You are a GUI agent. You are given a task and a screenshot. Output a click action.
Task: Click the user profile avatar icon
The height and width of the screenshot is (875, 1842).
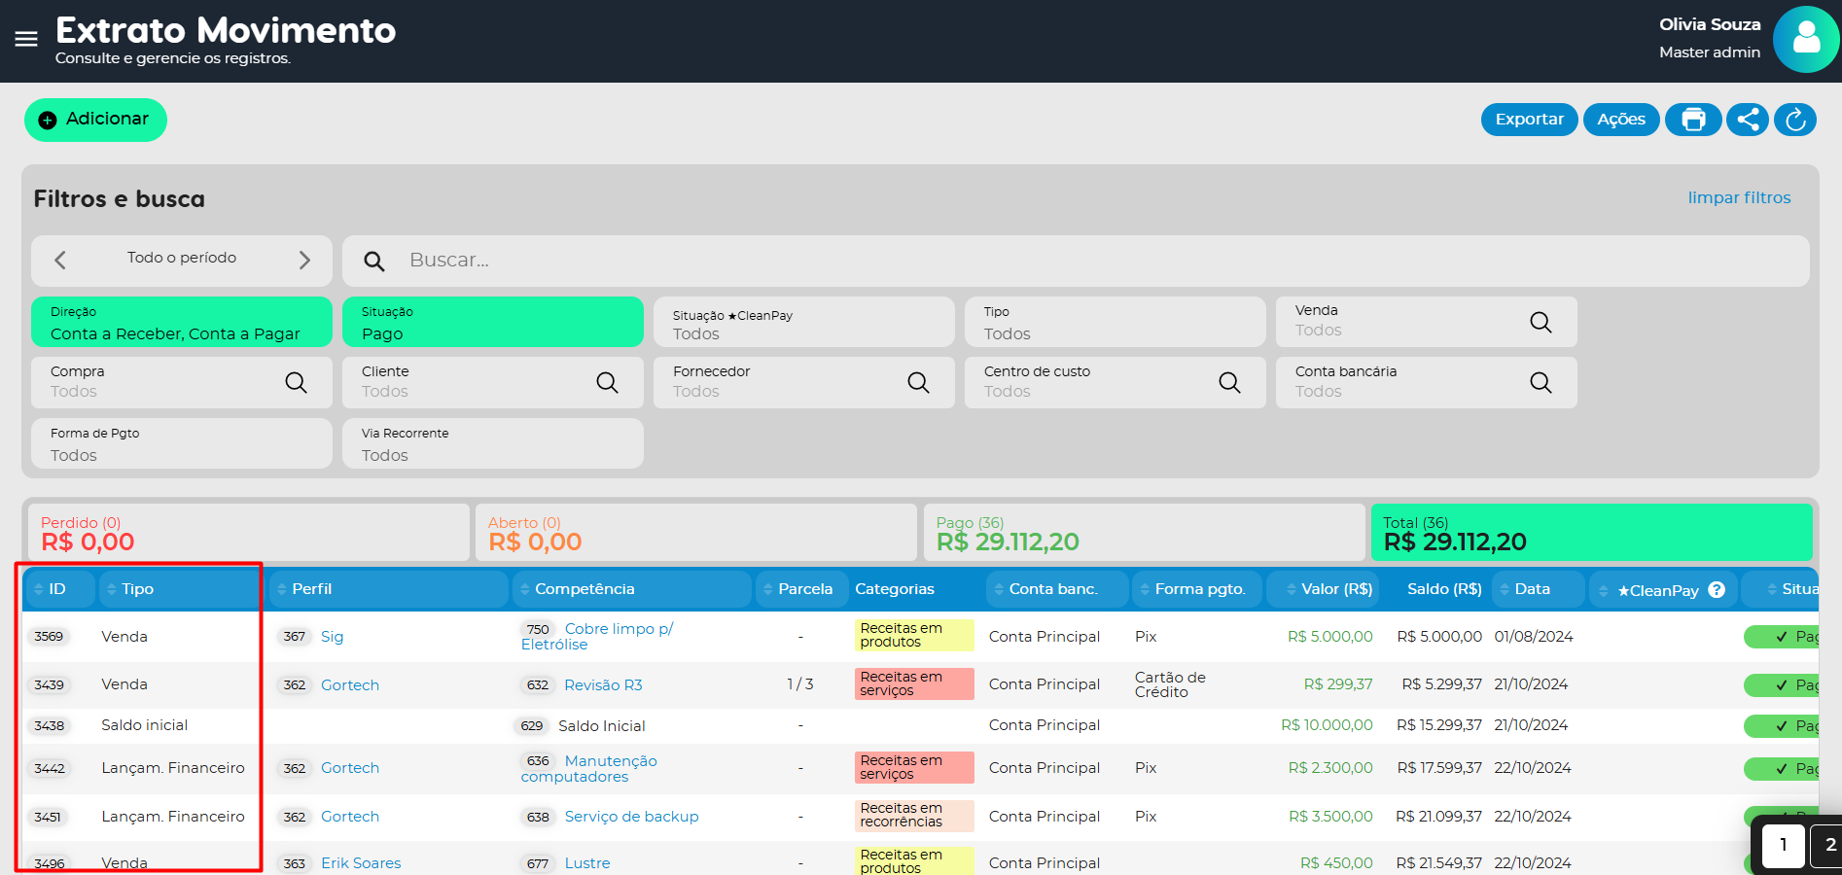click(1805, 40)
